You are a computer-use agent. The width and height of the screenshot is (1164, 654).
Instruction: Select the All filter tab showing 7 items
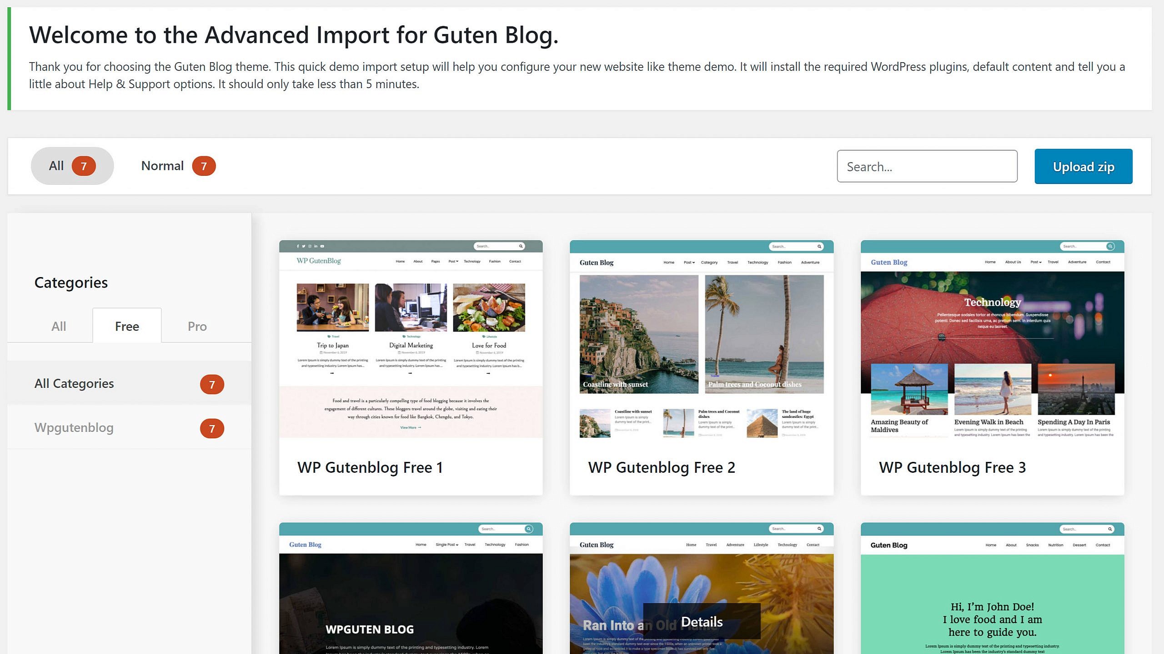pos(71,165)
